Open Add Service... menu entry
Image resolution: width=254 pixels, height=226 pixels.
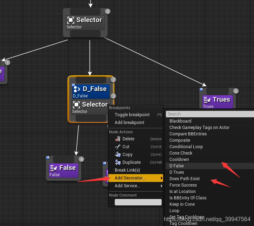(135, 185)
